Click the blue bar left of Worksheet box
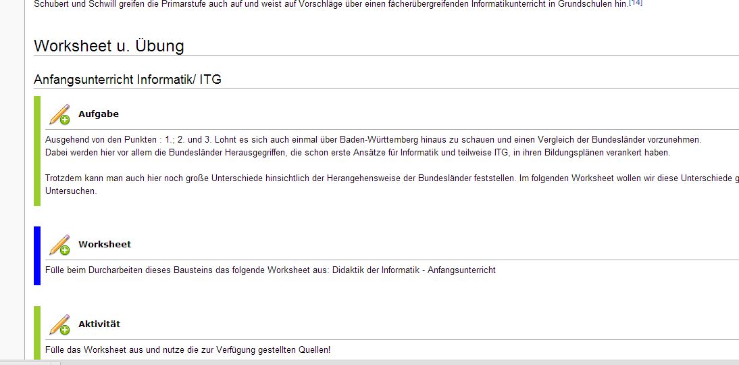This screenshot has width=739, height=365. 37,255
